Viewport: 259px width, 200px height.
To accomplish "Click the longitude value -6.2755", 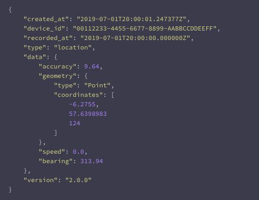I will point(82,104).
